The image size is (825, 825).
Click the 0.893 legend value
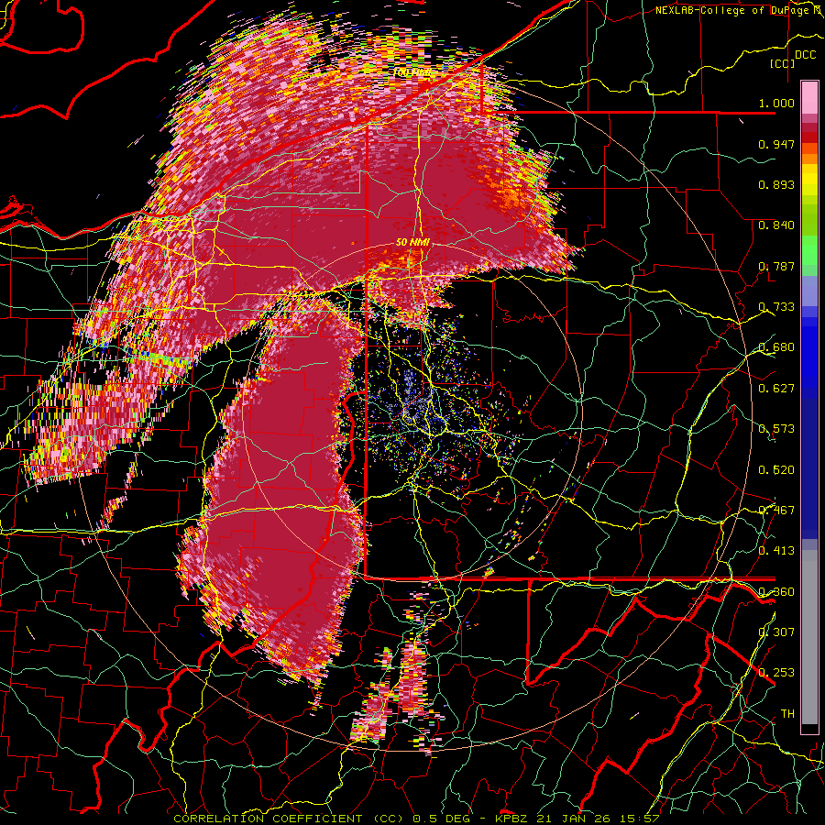tap(776, 184)
